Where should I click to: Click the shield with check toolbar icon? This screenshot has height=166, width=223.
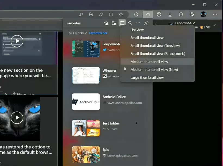(192, 14)
